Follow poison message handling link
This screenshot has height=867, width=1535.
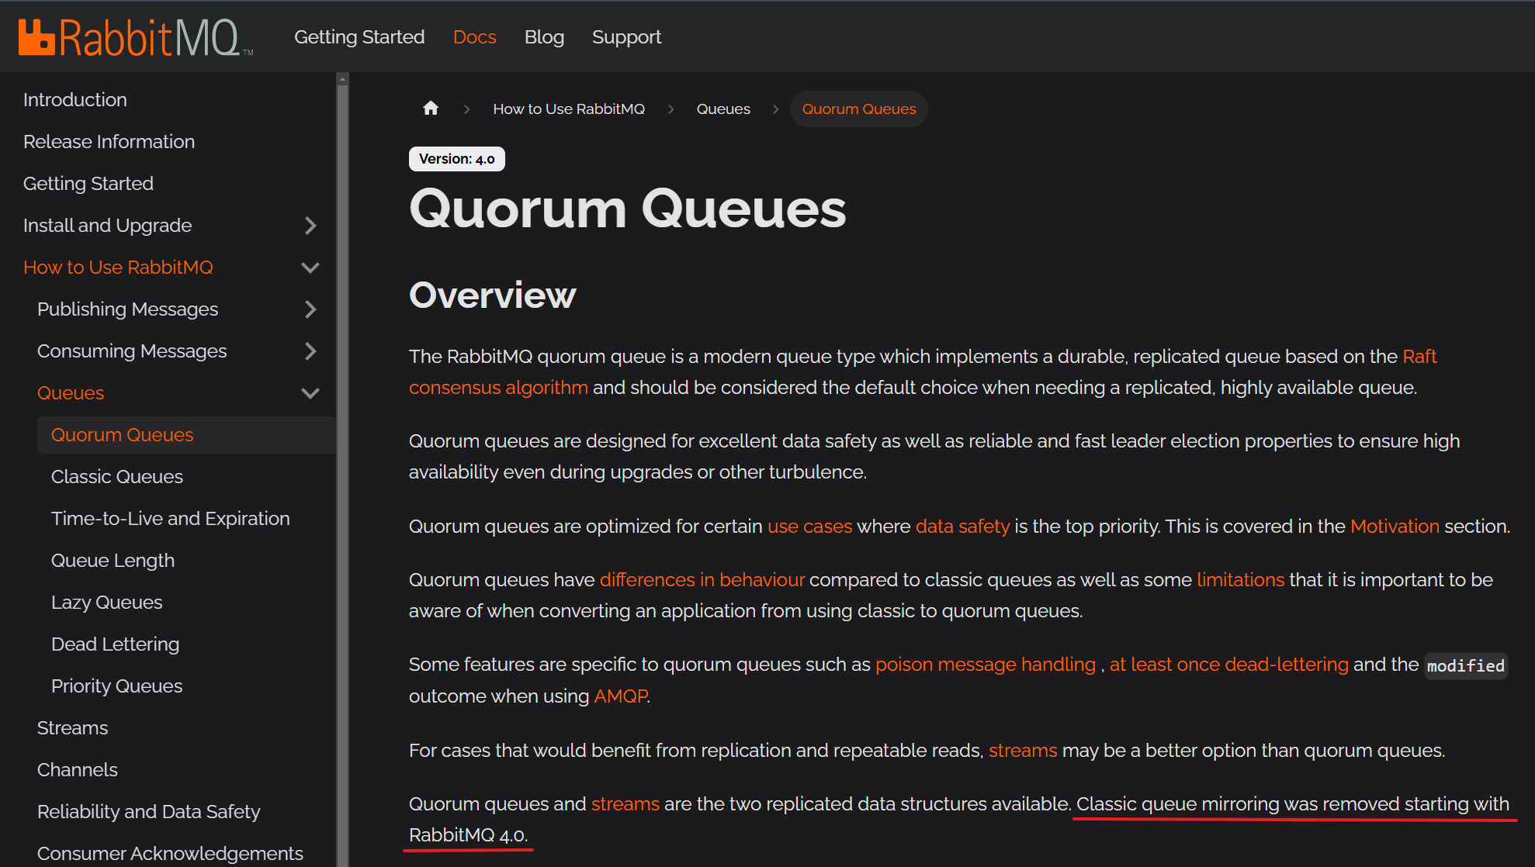coord(986,665)
